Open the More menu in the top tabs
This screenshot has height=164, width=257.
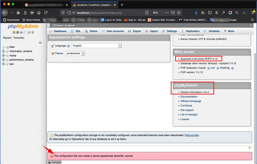229,31
